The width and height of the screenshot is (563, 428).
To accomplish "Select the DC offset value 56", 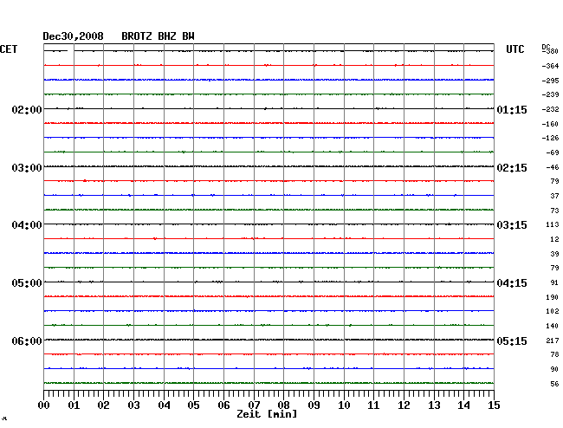I will pyautogui.click(x=553, y=384).
